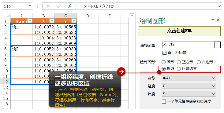The width and height of the screenshot is (224, 113).
Task: Click cell with value 30.00269
Action: point(65,60)
